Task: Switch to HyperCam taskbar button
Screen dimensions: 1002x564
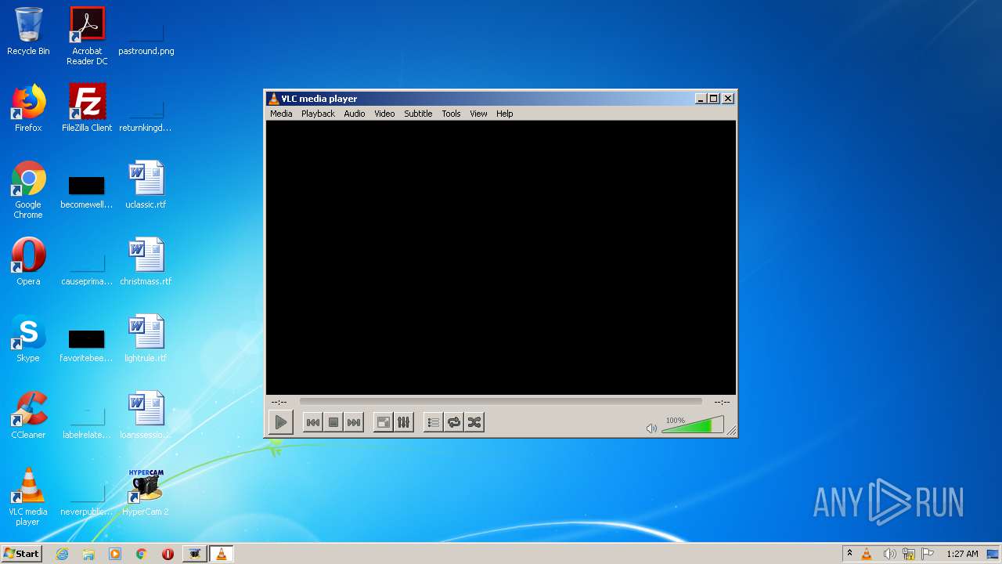Action: point(195,554)
